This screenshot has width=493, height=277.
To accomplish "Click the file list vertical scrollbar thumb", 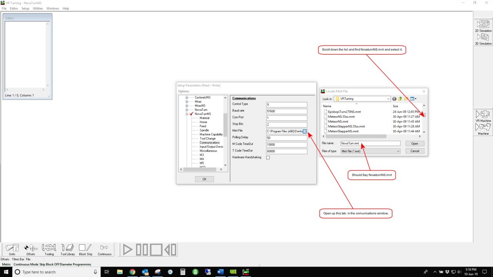I will (424, 115).
